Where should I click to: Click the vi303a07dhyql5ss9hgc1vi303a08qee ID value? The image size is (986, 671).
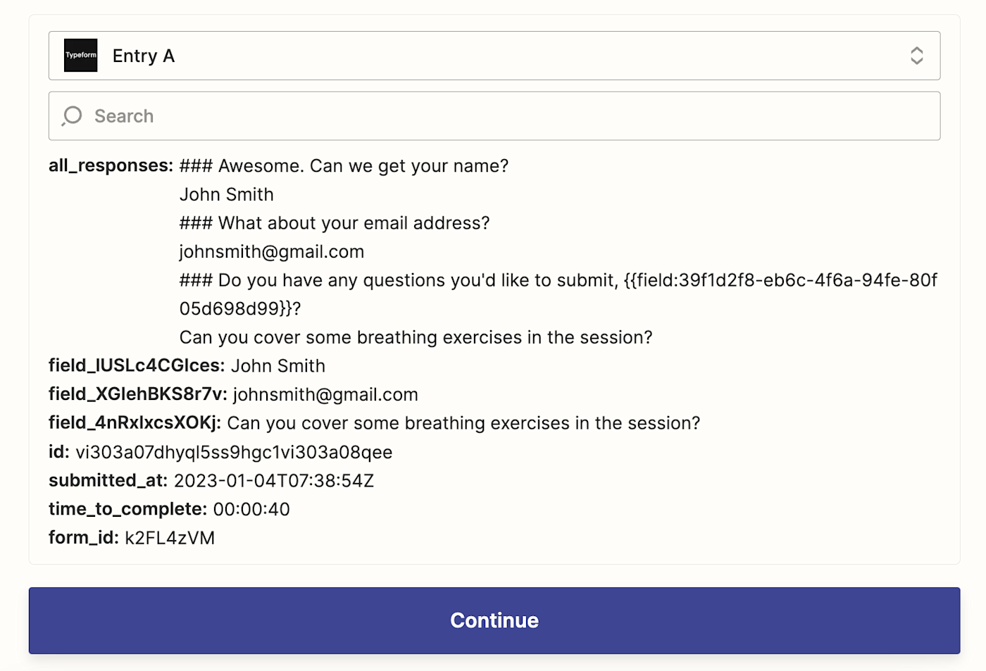[x=234, y=452]
